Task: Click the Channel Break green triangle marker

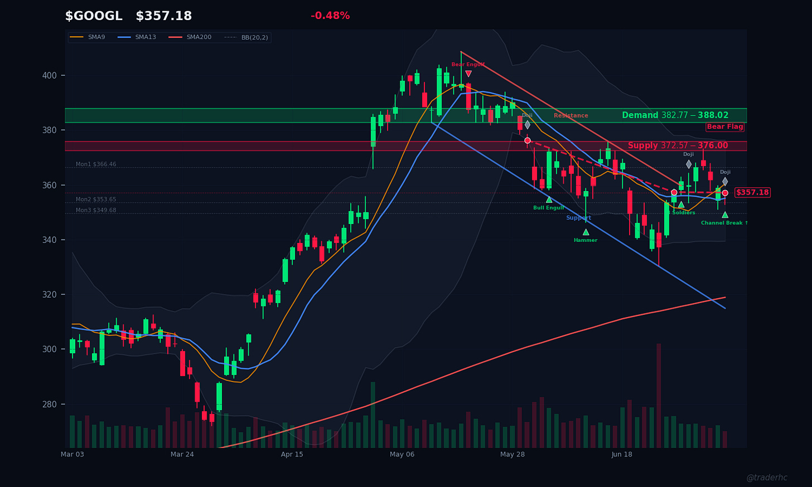Action: click(725, 215)
